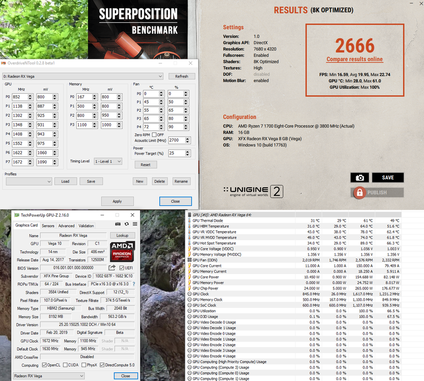Click the Rename profile button

pyautogui.click(x=181, y=182)
